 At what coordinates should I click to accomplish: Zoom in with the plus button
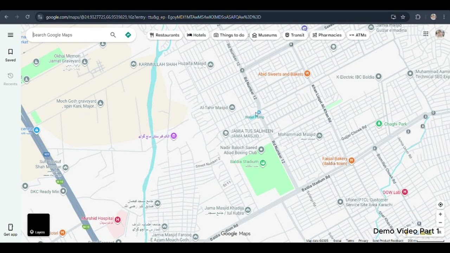pos(440,214)
